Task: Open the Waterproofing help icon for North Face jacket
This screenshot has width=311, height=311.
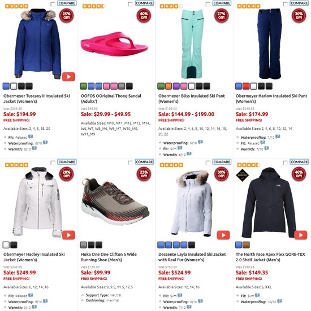Action: (x=279, y=301)
